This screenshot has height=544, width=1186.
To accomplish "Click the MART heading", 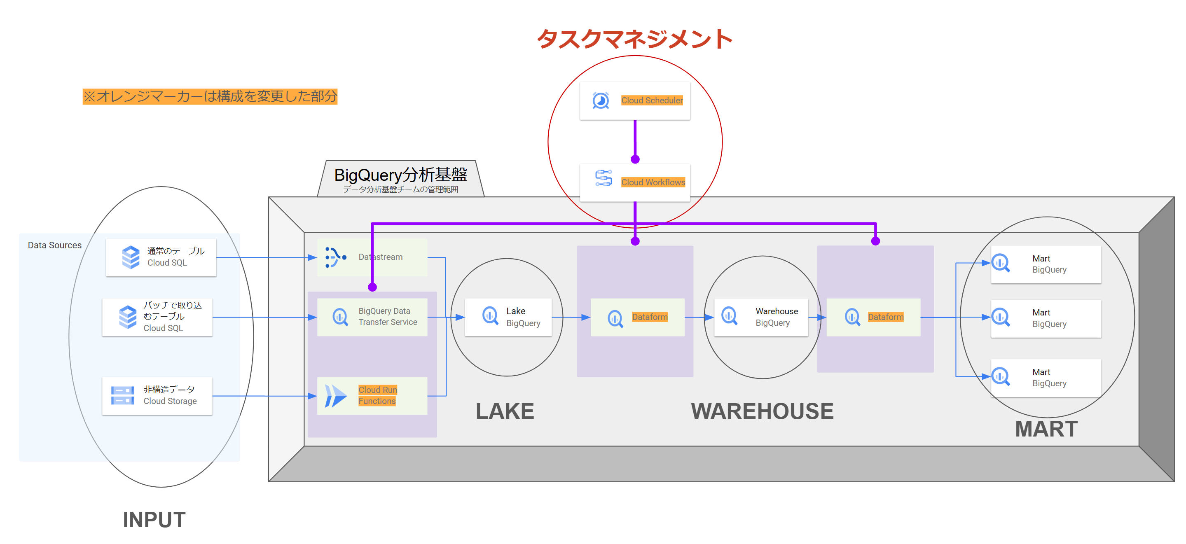I will (1046, 429).
